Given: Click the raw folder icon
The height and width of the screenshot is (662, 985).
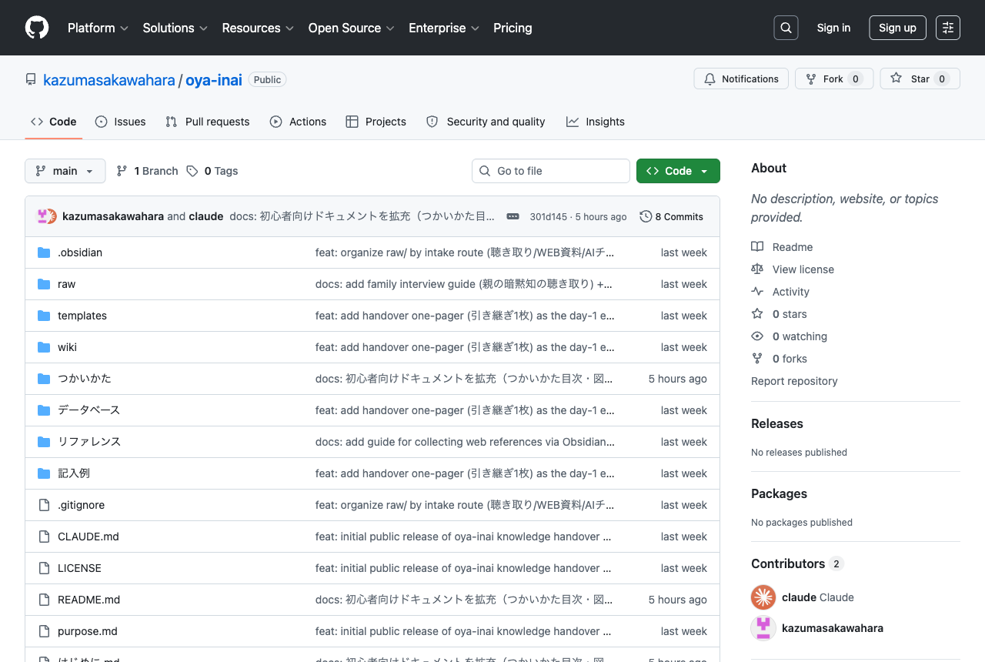Looking at the screenshot, I should coord(44,284).
